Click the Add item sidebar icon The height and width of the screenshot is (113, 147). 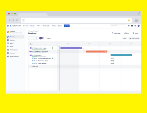point(8,53)
